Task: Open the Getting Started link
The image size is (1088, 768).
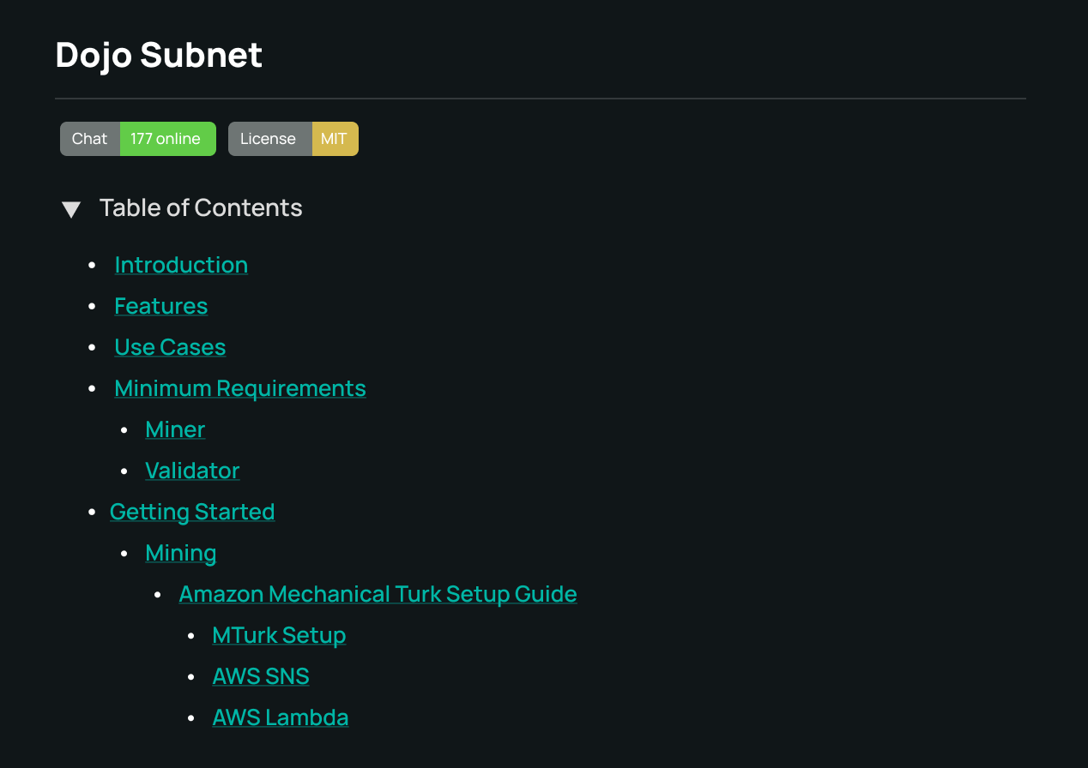Action: pos(192,512)
